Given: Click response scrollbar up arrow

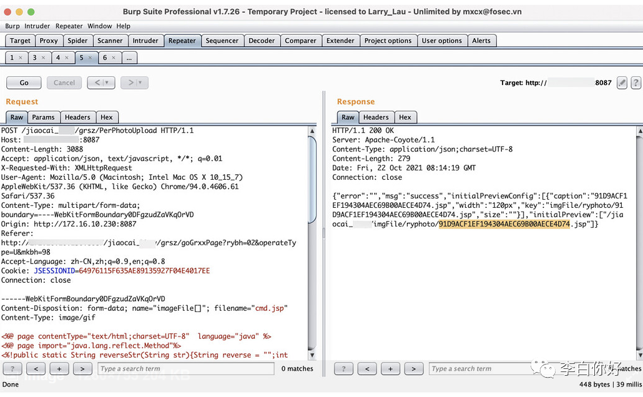Looking at the screenshot, I should tap(640, 131).
